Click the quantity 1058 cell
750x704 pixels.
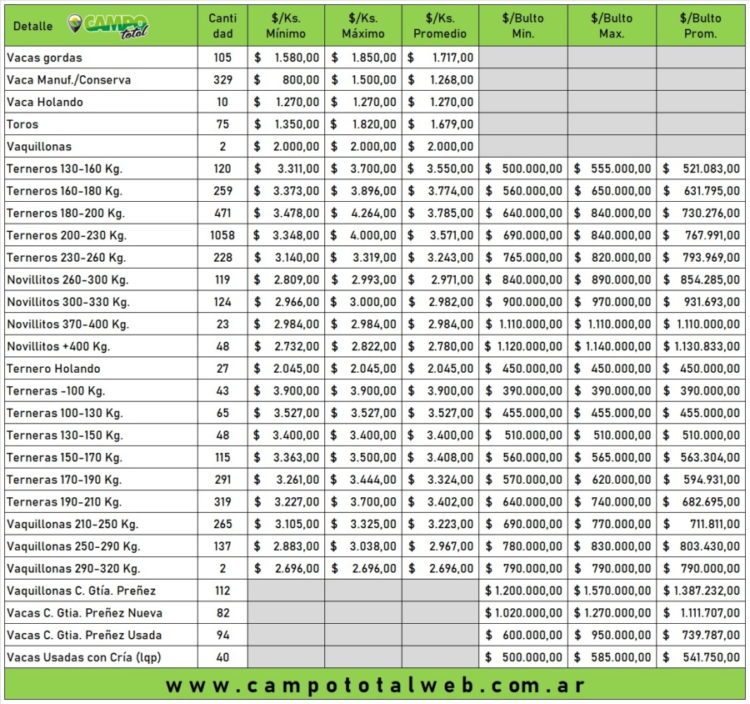[222, 235]
